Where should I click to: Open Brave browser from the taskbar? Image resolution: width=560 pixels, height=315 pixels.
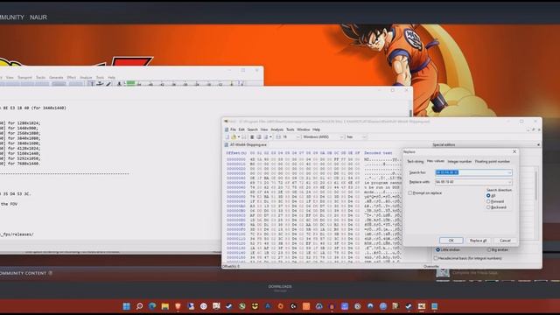tap(178, 306)
